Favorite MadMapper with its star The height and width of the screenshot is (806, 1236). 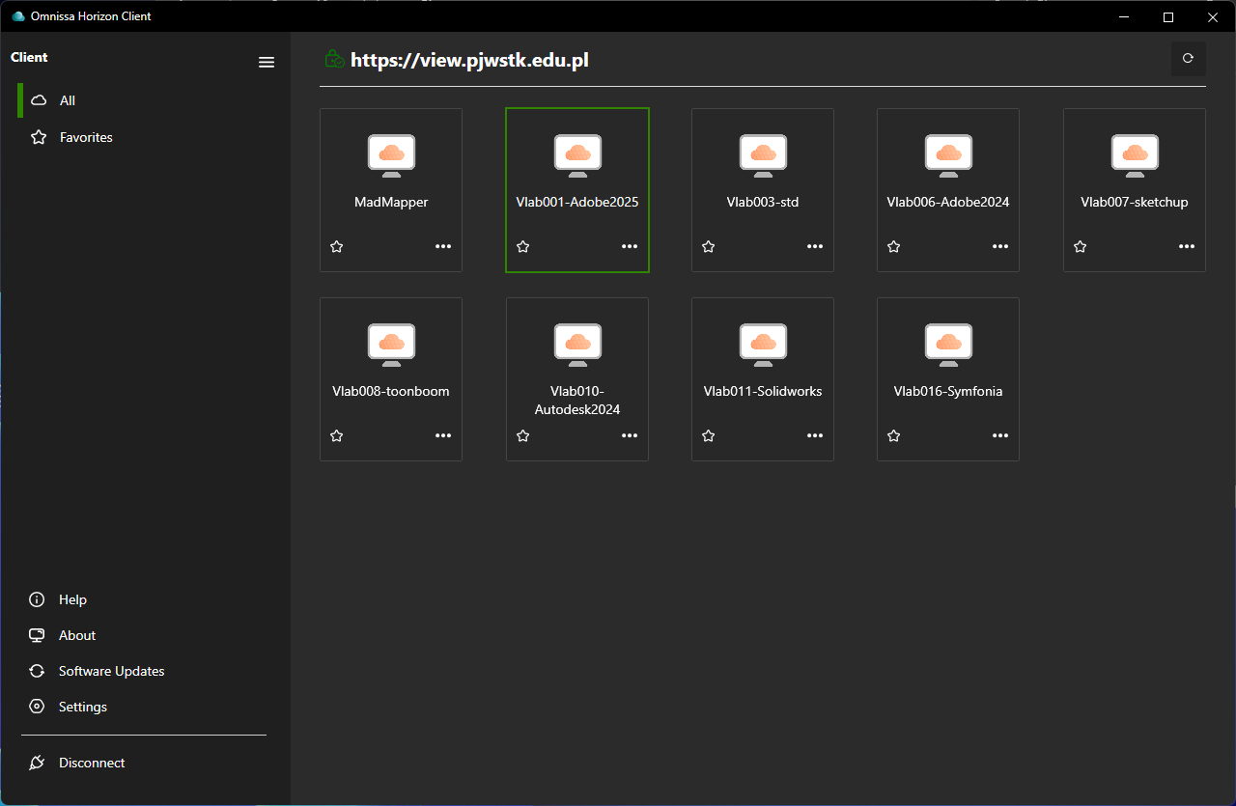337,246
